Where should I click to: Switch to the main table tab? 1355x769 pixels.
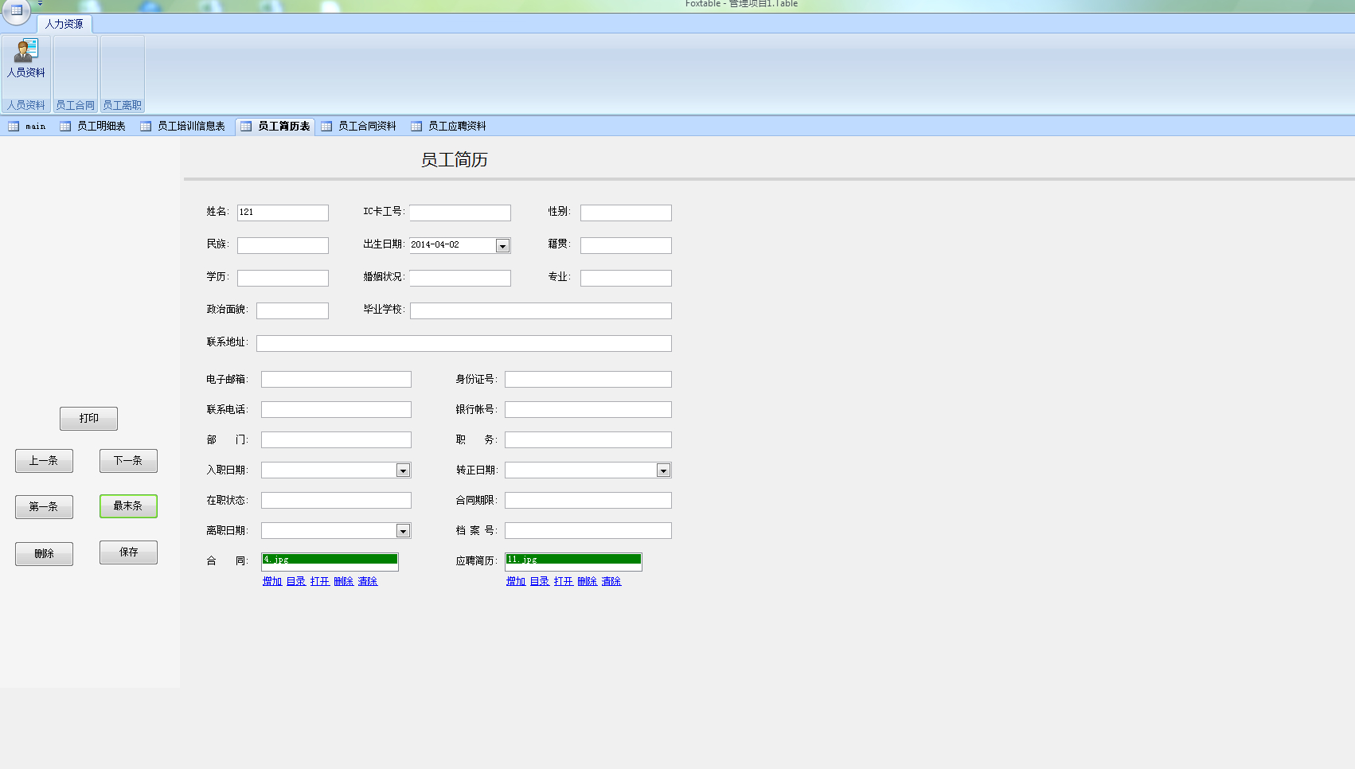(28, 127)
